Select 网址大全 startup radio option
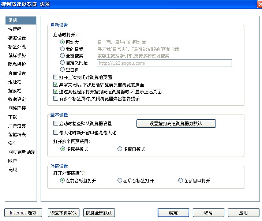The width and height of the screenshot is (262, 221). [x=62, y=42]
